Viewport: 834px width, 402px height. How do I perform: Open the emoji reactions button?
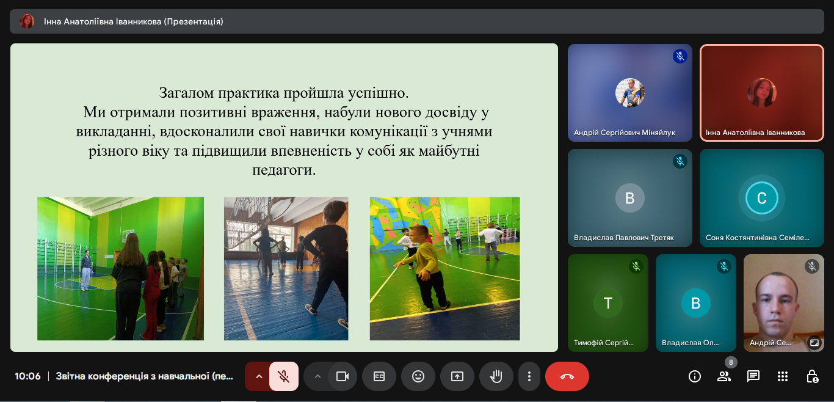pyautogui.click(x=418, y=376)
